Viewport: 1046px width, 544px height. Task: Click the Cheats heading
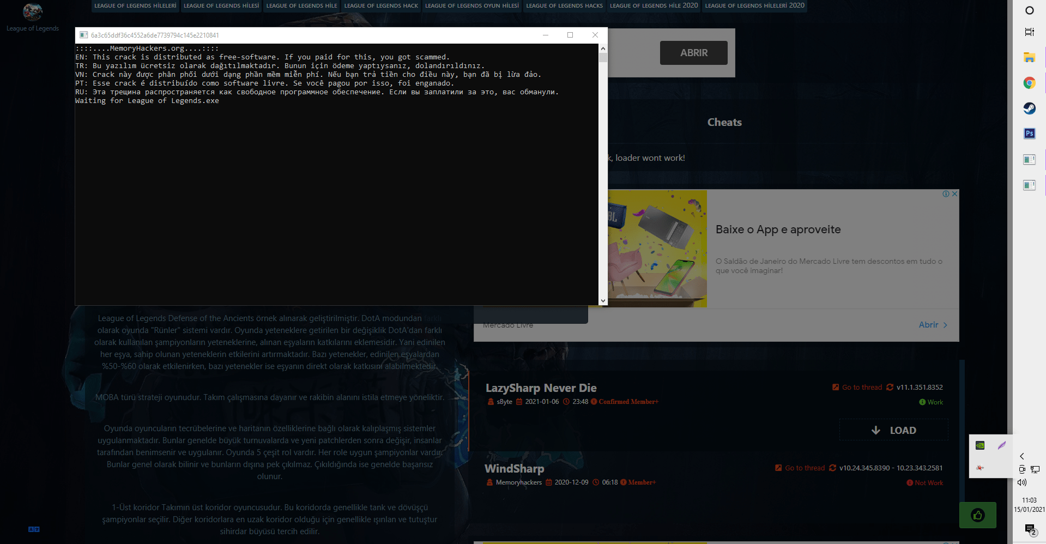tap(724, 123)
